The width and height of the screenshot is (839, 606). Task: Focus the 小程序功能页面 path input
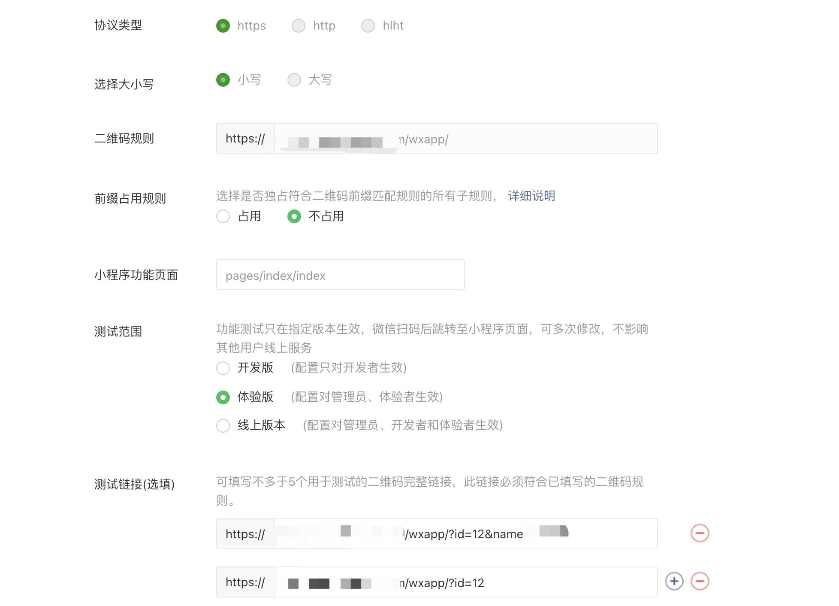click(340, 275)
